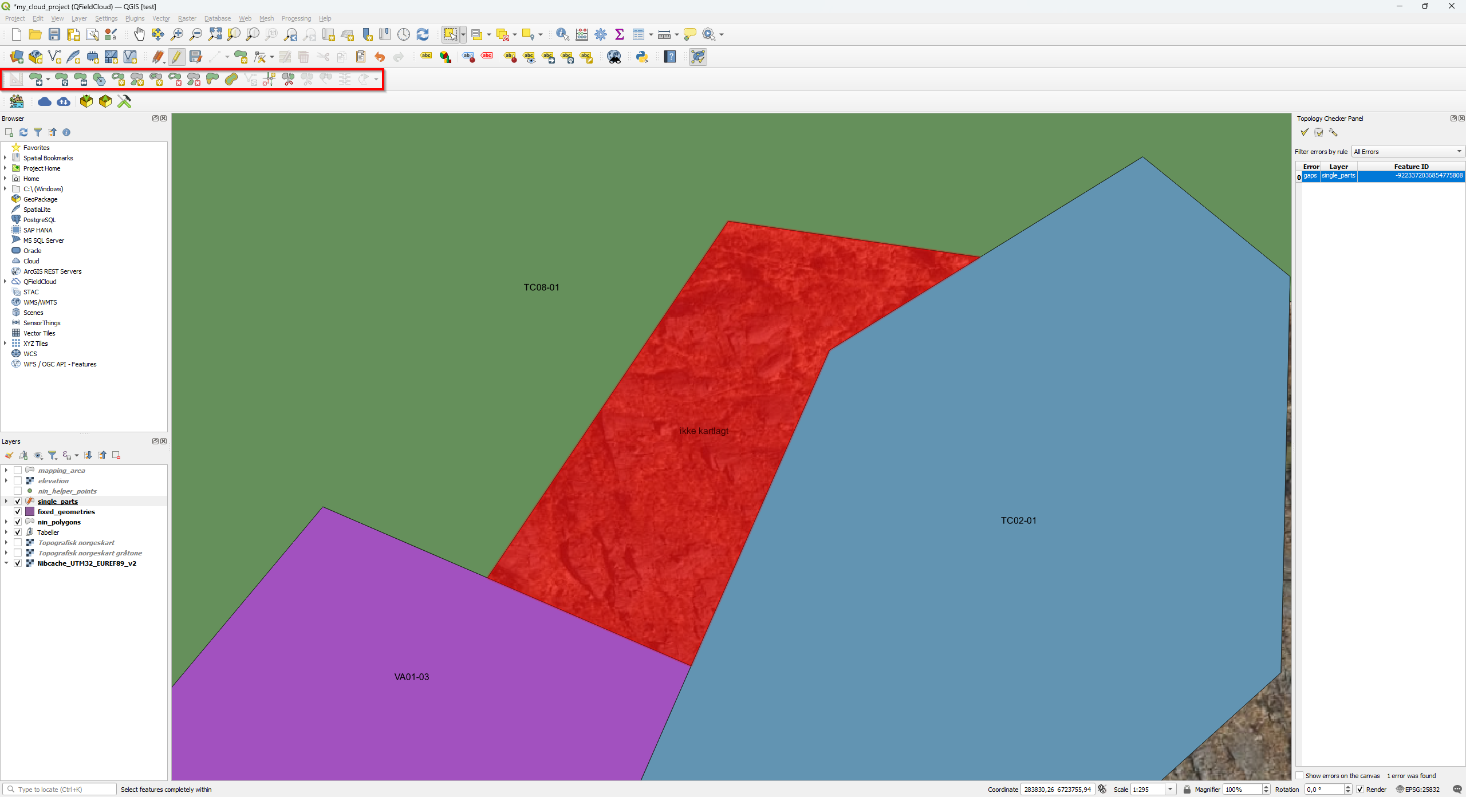1466x797 pixels.
Task: Hide the single_parts layer
Action: pyautogui.click(x=18, y=502)
